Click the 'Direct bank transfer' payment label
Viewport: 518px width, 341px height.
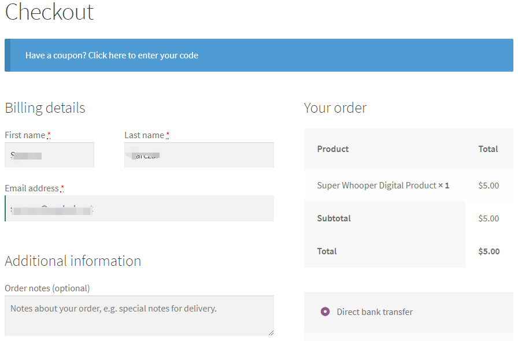pyautogui.click(x=375, y=312)
